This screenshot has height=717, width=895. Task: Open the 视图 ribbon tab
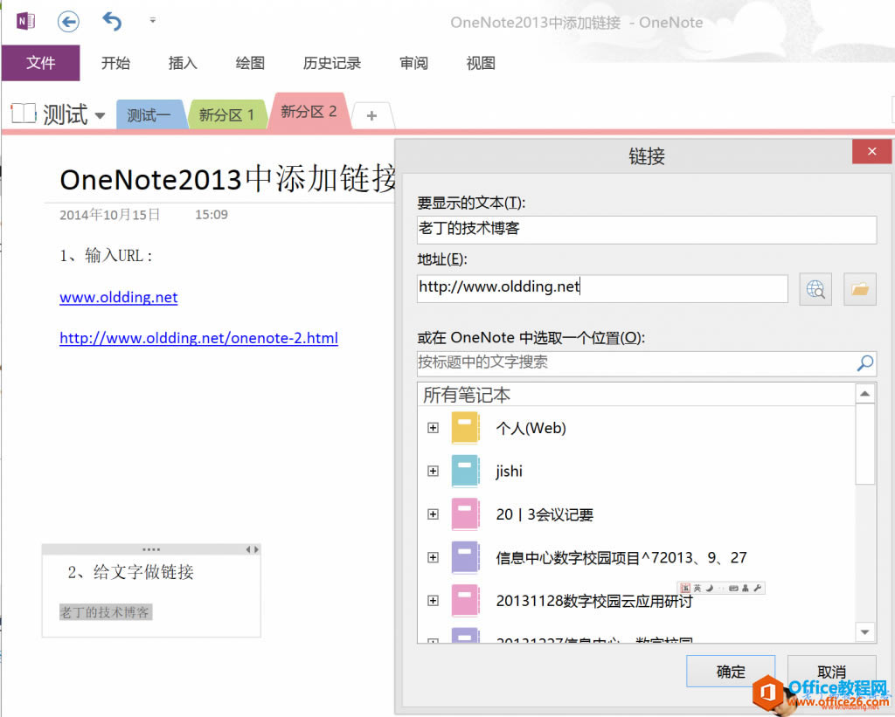tap(481, 63)
